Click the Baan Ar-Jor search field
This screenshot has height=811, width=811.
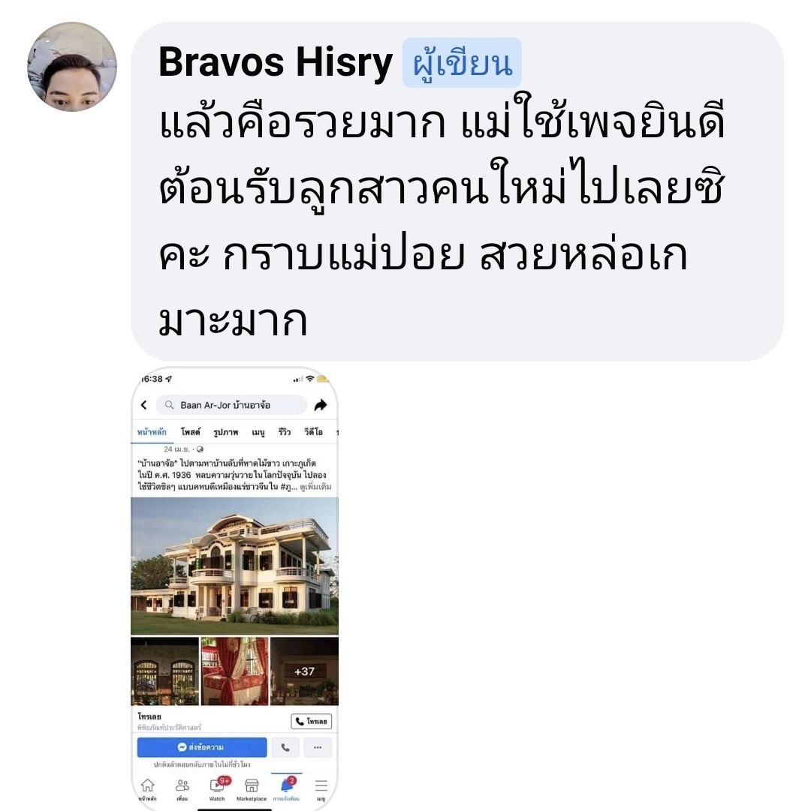pos(231,405)
